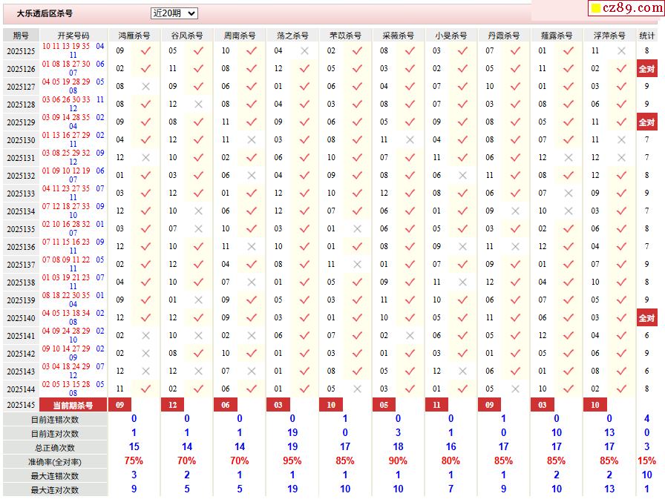Click the 丹露杀号 cross mark in row 2025144
Screen dimensions: 665x502
click(516, 389)
